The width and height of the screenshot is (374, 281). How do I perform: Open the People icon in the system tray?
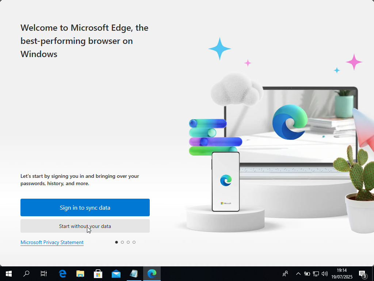click(285, 273)
